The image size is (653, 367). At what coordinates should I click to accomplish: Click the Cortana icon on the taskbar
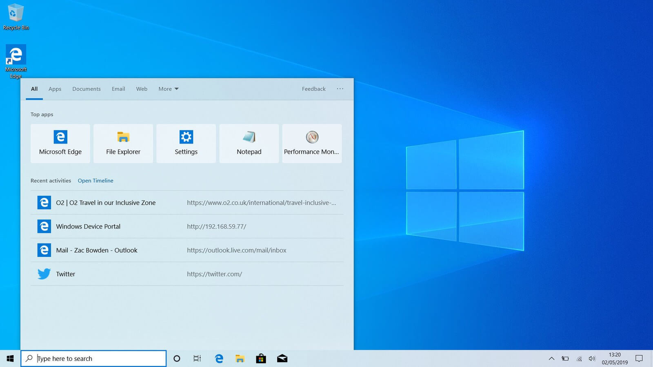[177, 358]
